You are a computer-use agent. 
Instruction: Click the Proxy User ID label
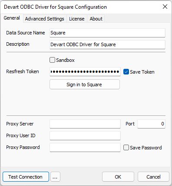click(21, 135)
